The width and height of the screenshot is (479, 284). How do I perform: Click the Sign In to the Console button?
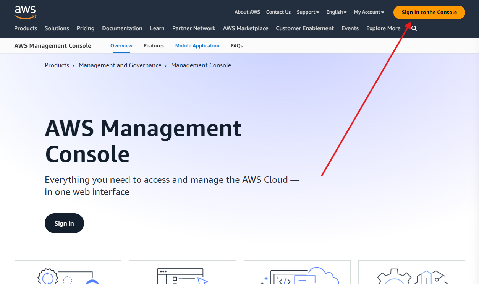tap(429, 12)
